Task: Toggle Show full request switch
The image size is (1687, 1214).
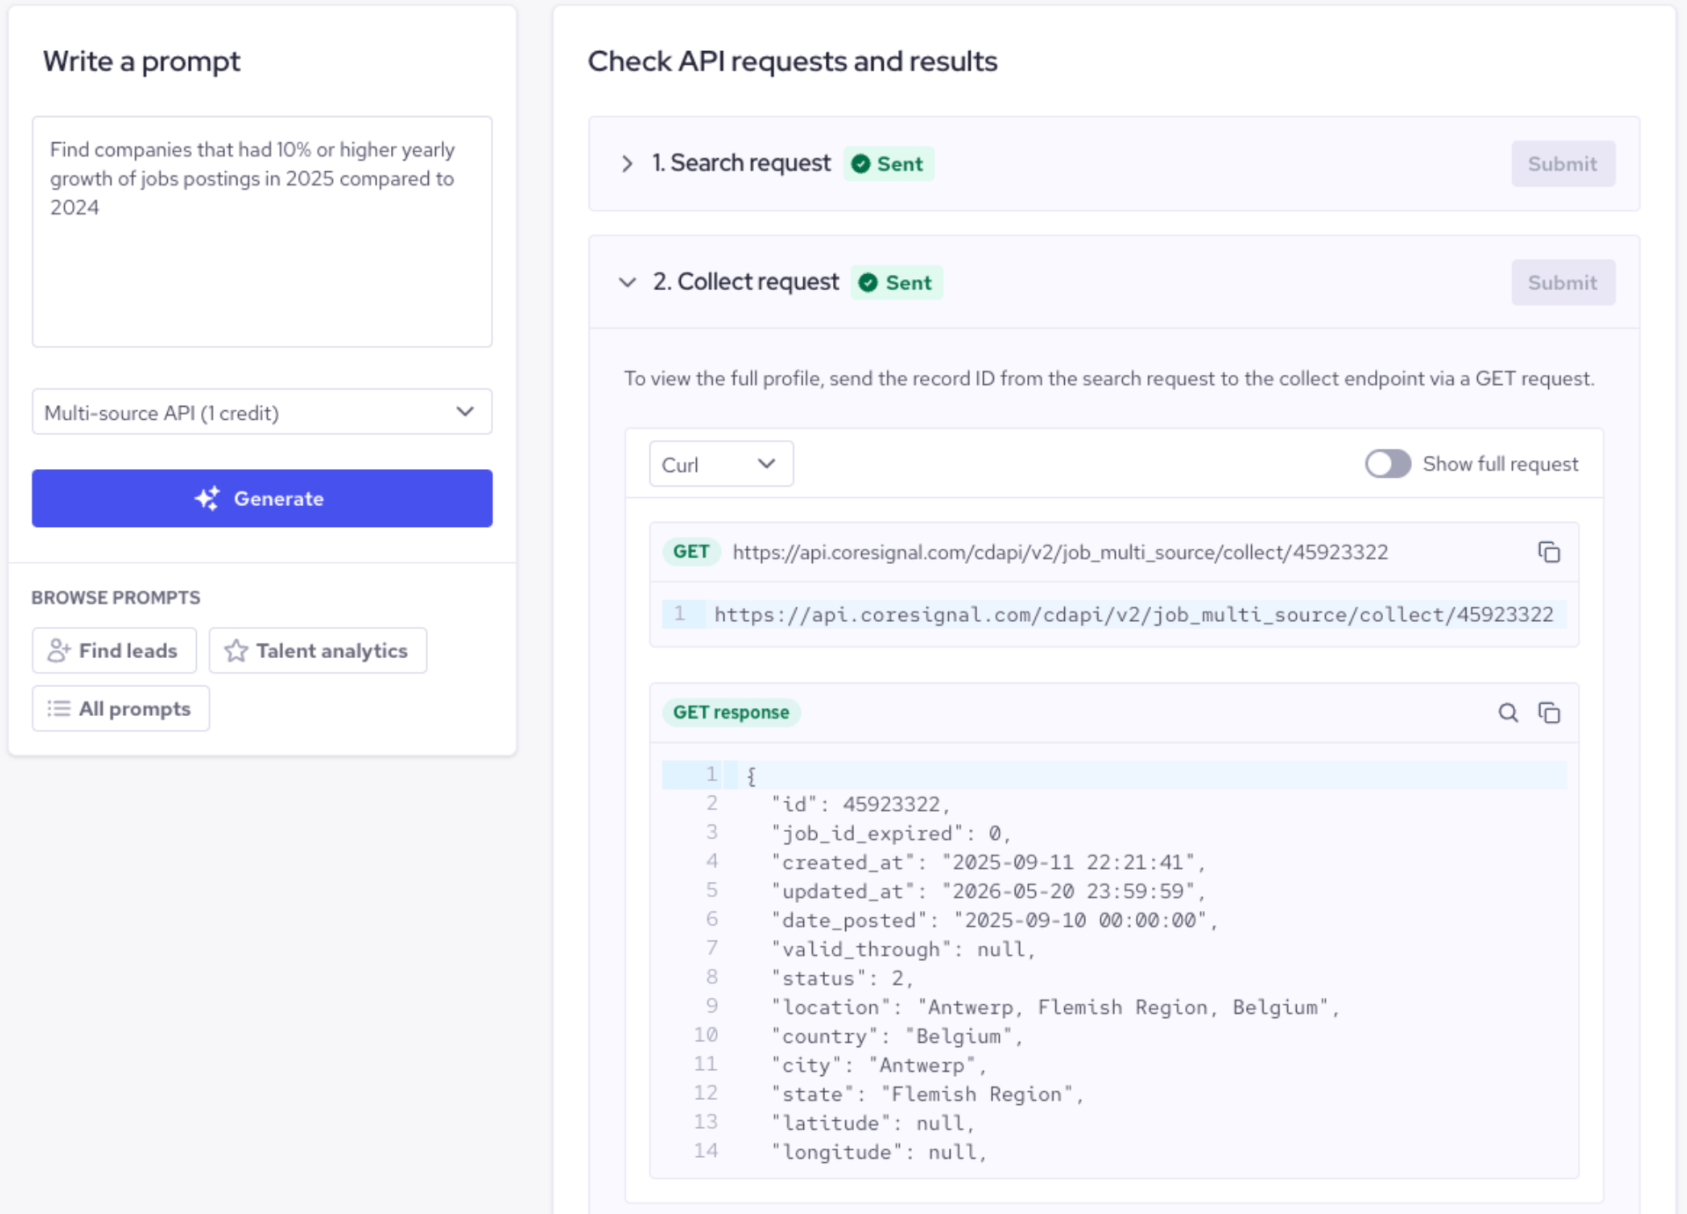Action: pyautogui.click(x=1387, y=464)
